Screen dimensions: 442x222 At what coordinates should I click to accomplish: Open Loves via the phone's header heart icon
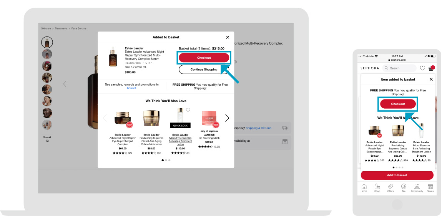point(422,68)
